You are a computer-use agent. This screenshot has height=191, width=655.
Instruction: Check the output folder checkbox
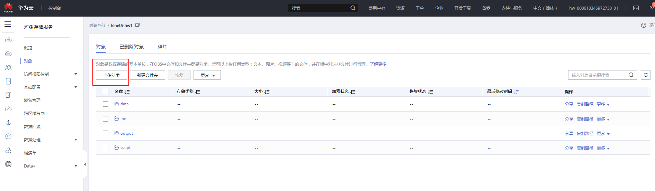(x=106, y=133)
